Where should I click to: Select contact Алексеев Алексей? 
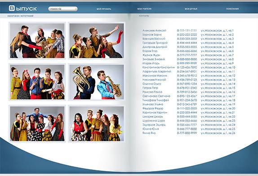154,31
